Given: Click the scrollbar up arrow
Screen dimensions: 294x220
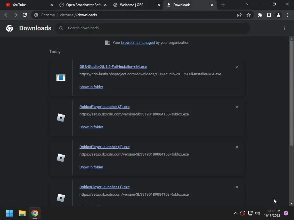Looking at the screenshot, I should point(291,39).
